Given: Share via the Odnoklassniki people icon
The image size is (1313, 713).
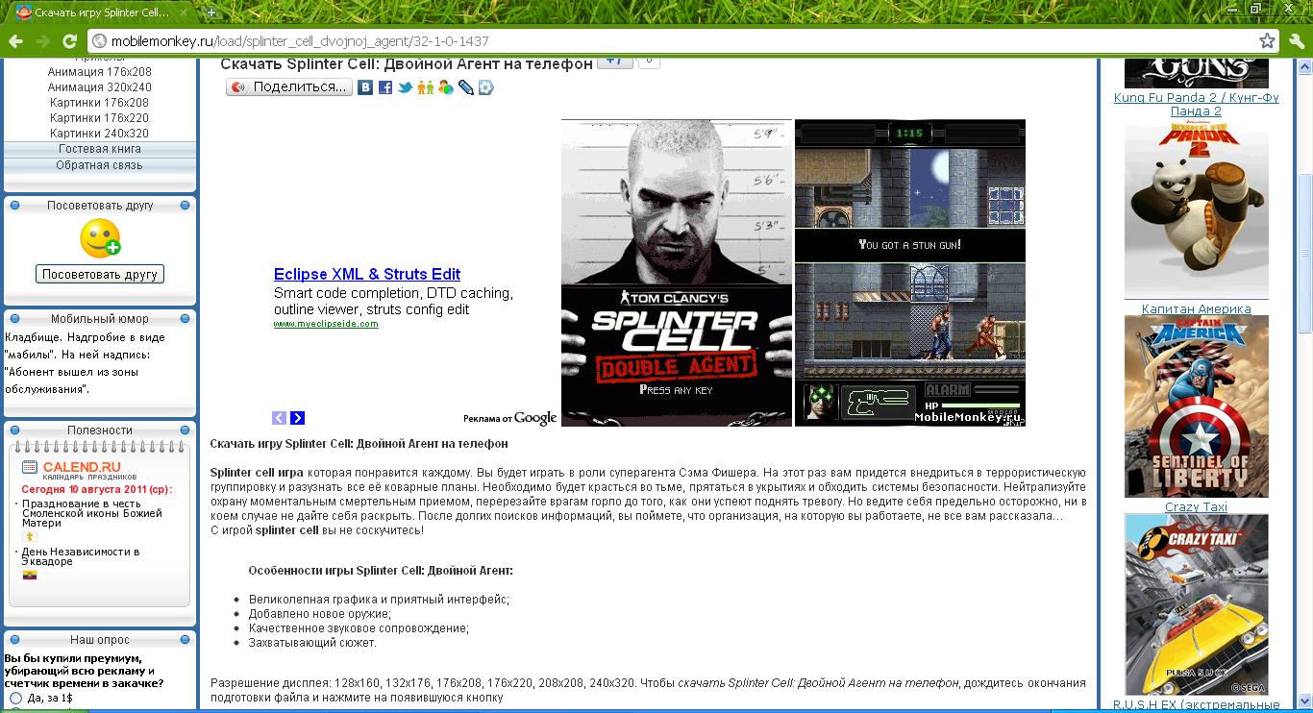Looking at the screenshot, I should click(x=425, y=87).
